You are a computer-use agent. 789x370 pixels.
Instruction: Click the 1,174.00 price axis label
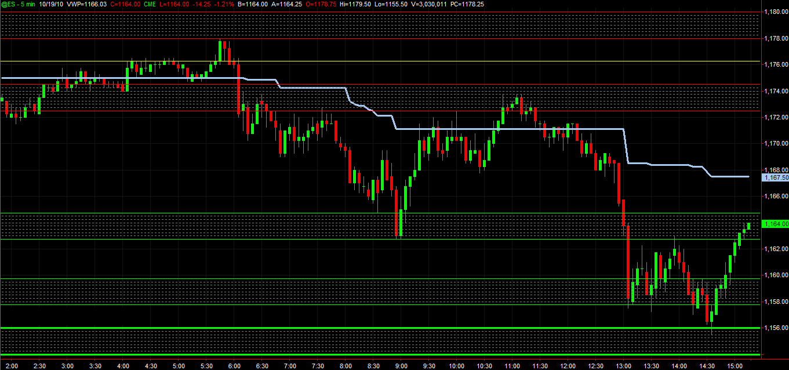coord(776,91)
